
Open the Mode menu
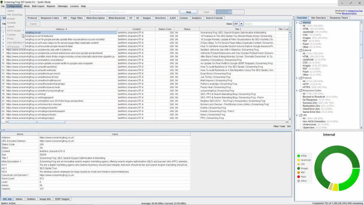point(27,6)
